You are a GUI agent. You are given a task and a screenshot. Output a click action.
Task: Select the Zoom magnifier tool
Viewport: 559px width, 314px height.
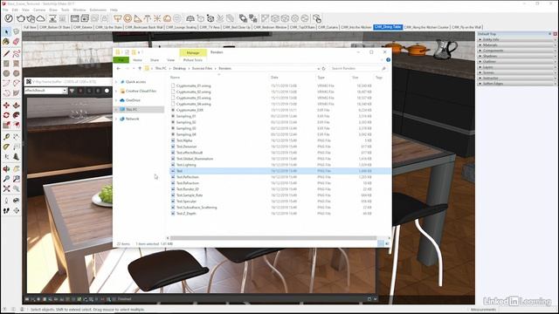6,179
